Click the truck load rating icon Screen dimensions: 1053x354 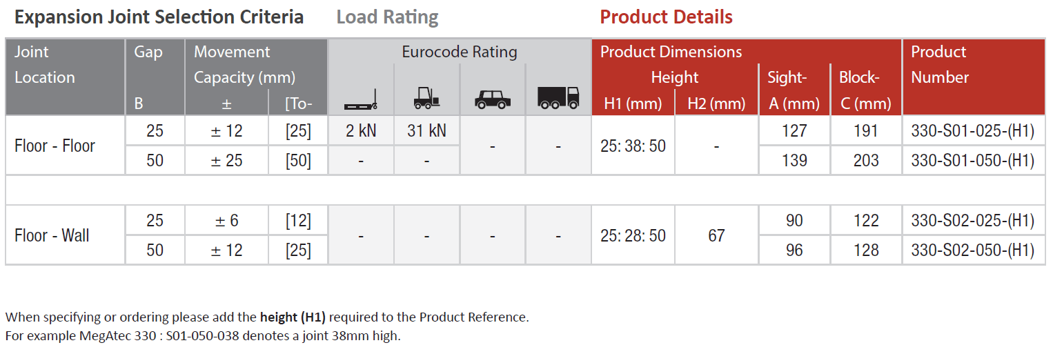[558, 99]
